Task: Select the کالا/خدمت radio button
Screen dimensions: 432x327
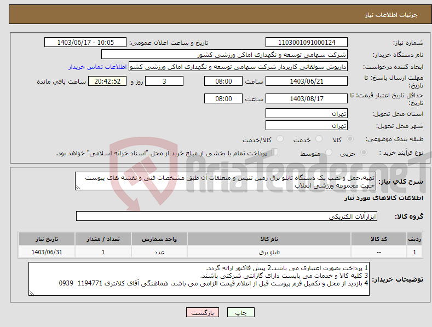Action: click(280, 139)
